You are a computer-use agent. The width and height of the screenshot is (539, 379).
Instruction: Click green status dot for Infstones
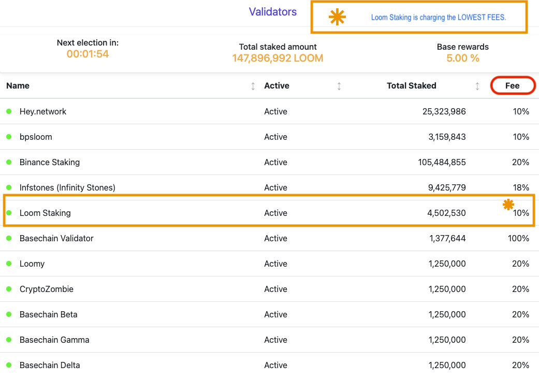(9, 187)
